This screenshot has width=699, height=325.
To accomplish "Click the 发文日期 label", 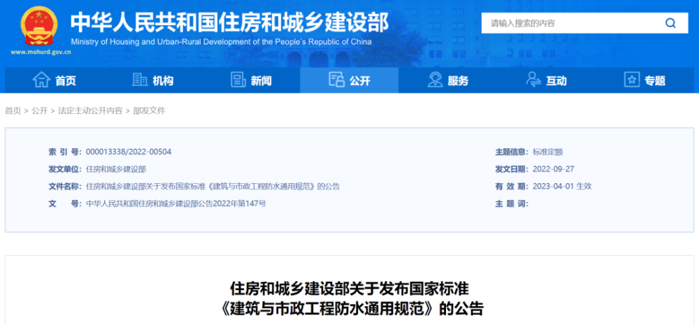I will [x=512, y=169].
